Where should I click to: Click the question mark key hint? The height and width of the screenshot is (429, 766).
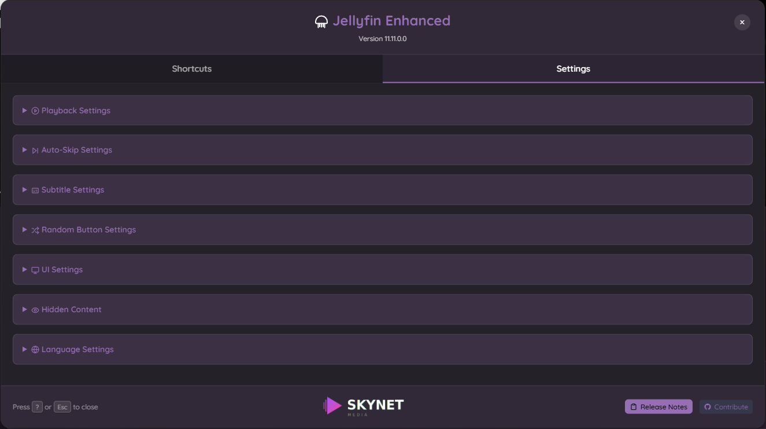(37, 407)
